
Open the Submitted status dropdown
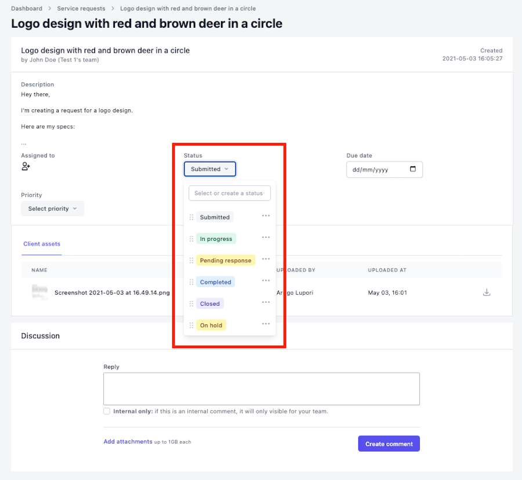click(209, 168)
